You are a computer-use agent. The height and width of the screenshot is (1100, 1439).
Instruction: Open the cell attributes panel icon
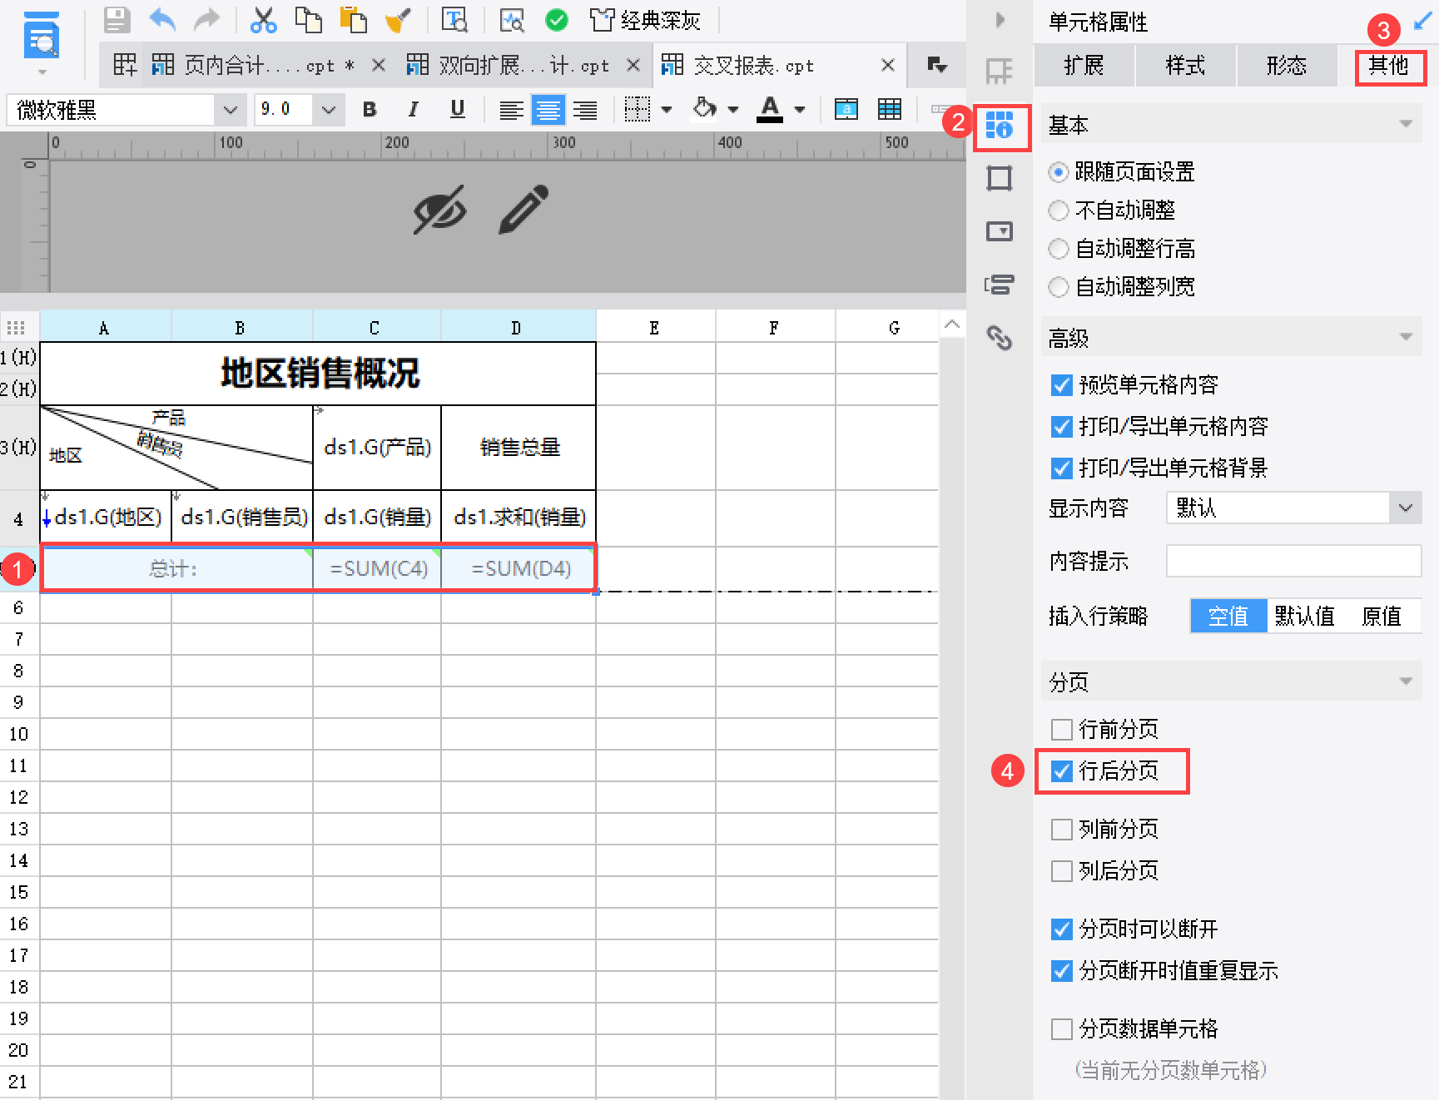1000,126
